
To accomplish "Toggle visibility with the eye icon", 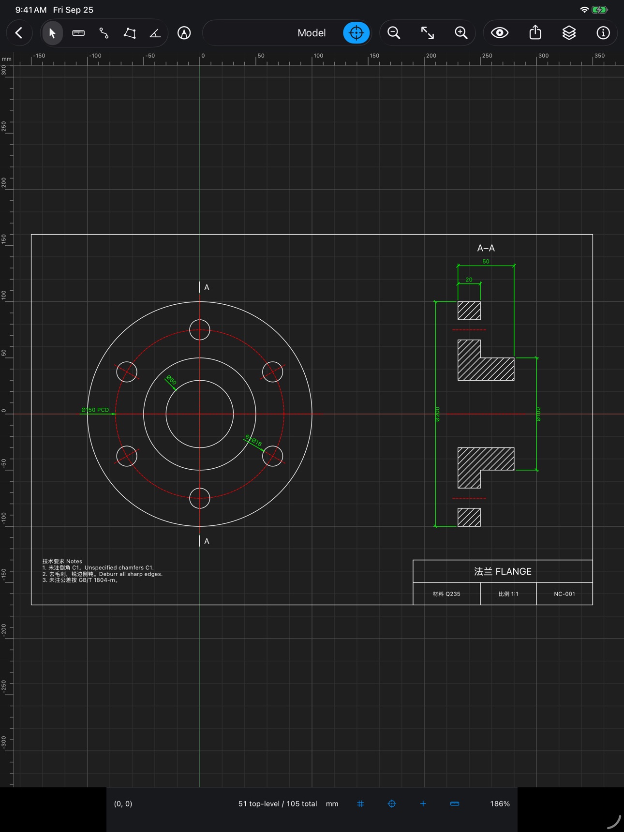I will 500,33.
